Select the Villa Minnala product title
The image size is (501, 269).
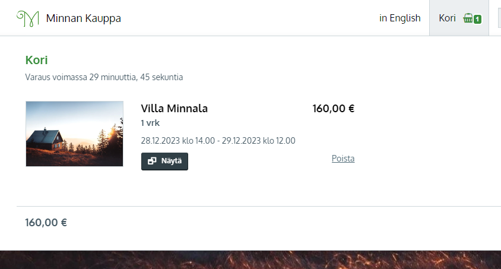174,108
